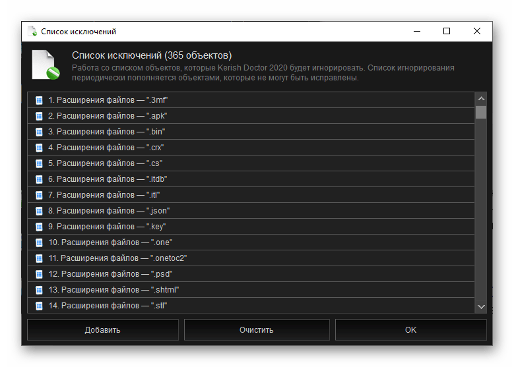This screenshot has width=514, height=367.
Task: Select row "1. Расширения файлов — .3mf"
Action: pyautogui.click(x=251, y=100)
